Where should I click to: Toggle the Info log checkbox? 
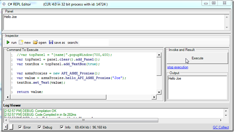(61, 127)
